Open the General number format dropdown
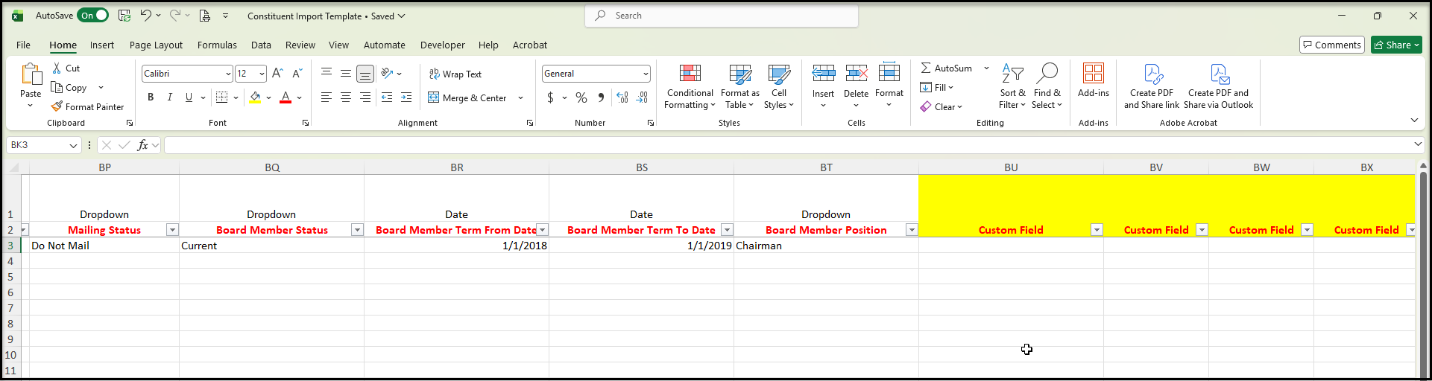1432x381 pixels. [646, 74]
